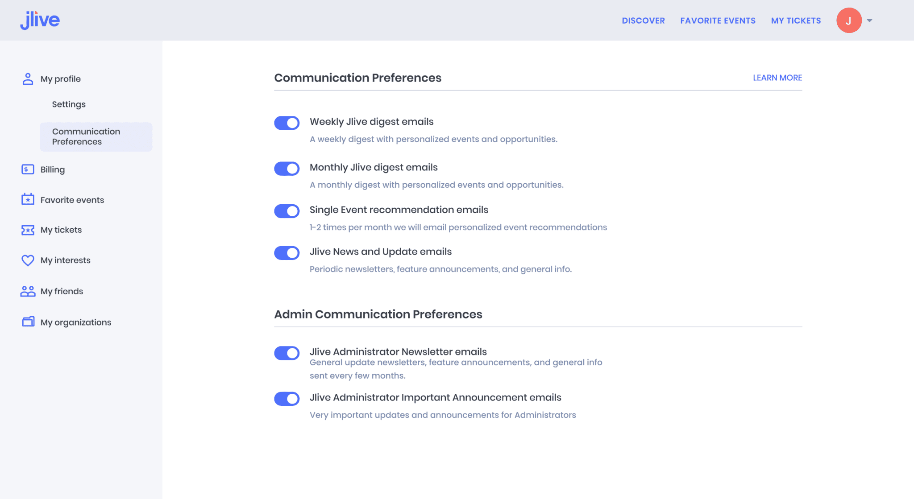The image size is (914, 499).
Task: Click the My friends people icon
Action: click(28, 291)
